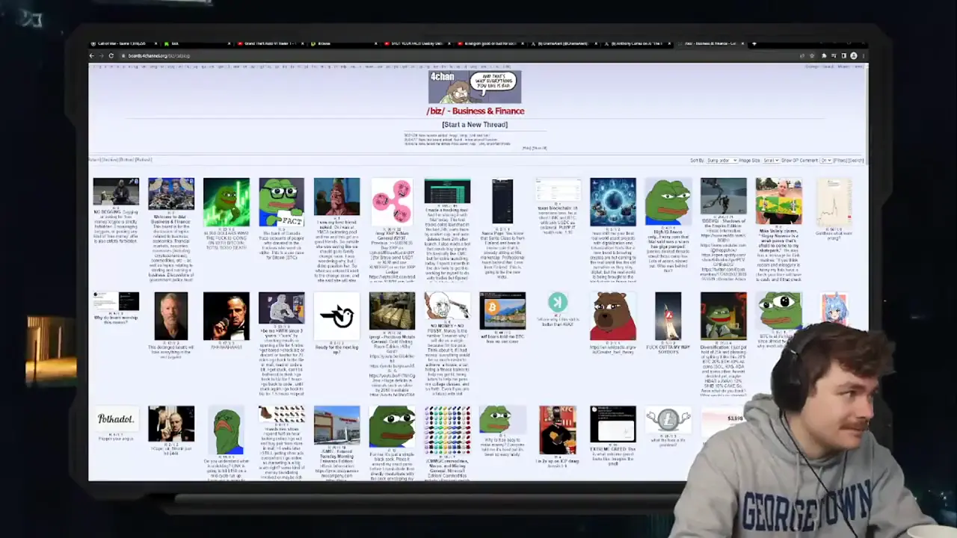Expand the Sort By dropdown
Viewport: 957px width, 538px height.
[718, 161]
